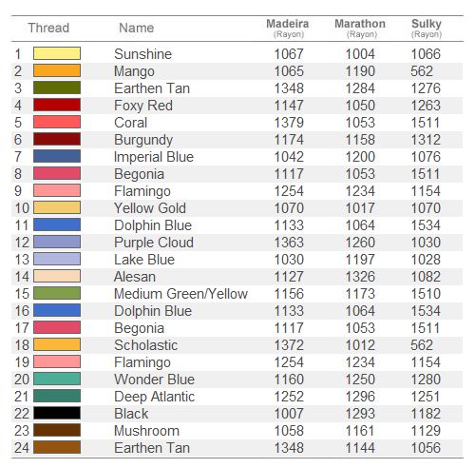The height and width of the screenshot is (468, 475).
Task: Click the Name column header
Action: click(137, 28)
